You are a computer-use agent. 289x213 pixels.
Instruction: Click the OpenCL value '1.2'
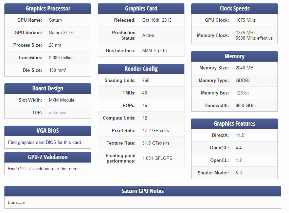[x=239, y=160]
